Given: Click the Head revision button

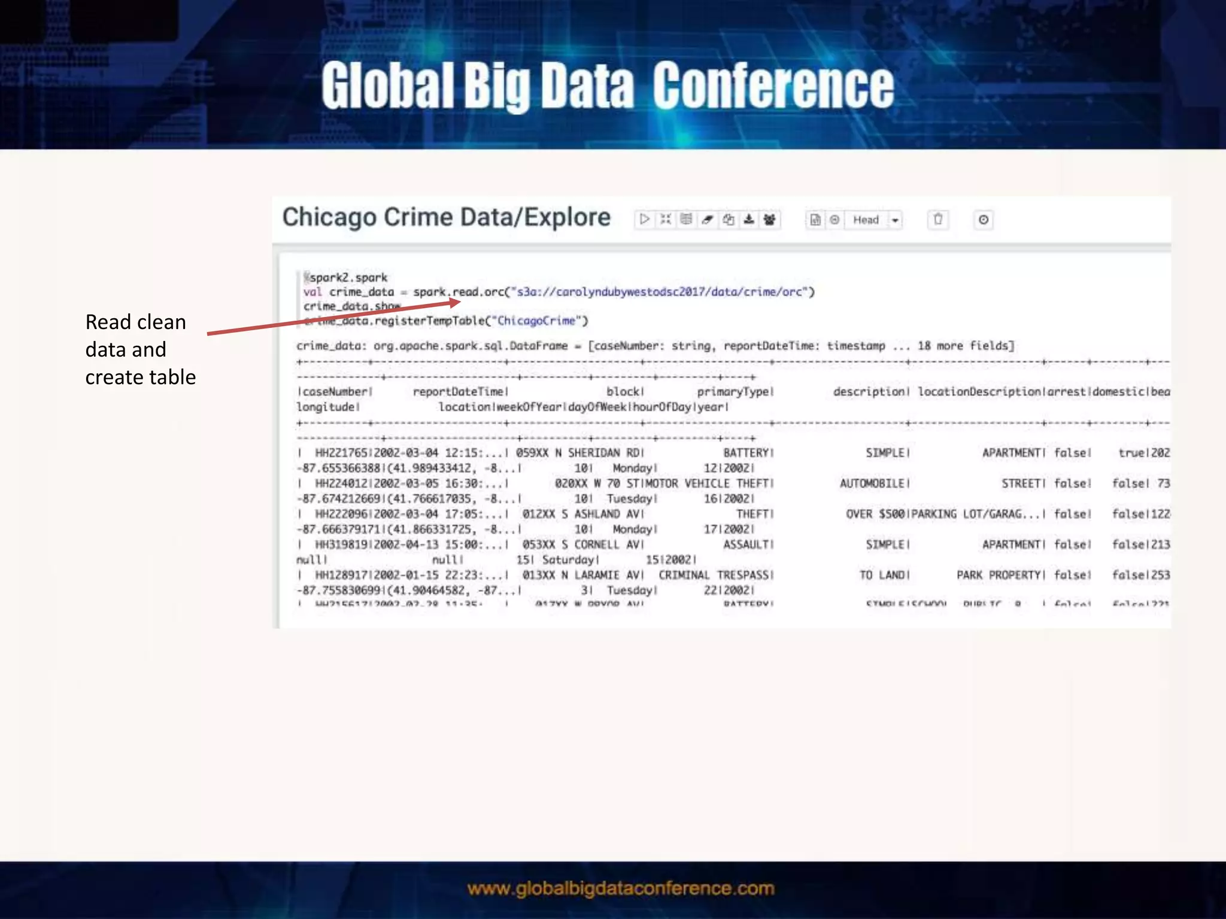Looking at the screenshot, I should [x=866, y=220].
